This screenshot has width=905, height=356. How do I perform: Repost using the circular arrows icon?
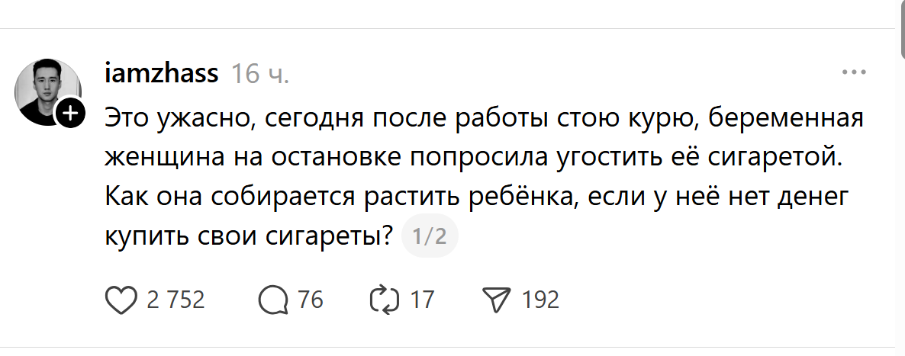pyautogui.click(x=384, y=300)
